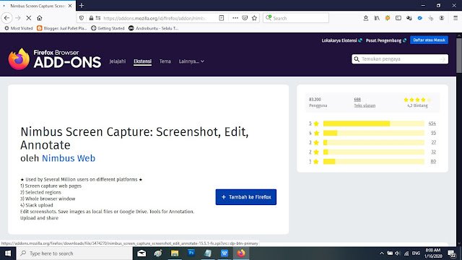This screenshot has height=260, width=462.
Task: Click Tambah ke Firefox button
Action: click(246, 197)
